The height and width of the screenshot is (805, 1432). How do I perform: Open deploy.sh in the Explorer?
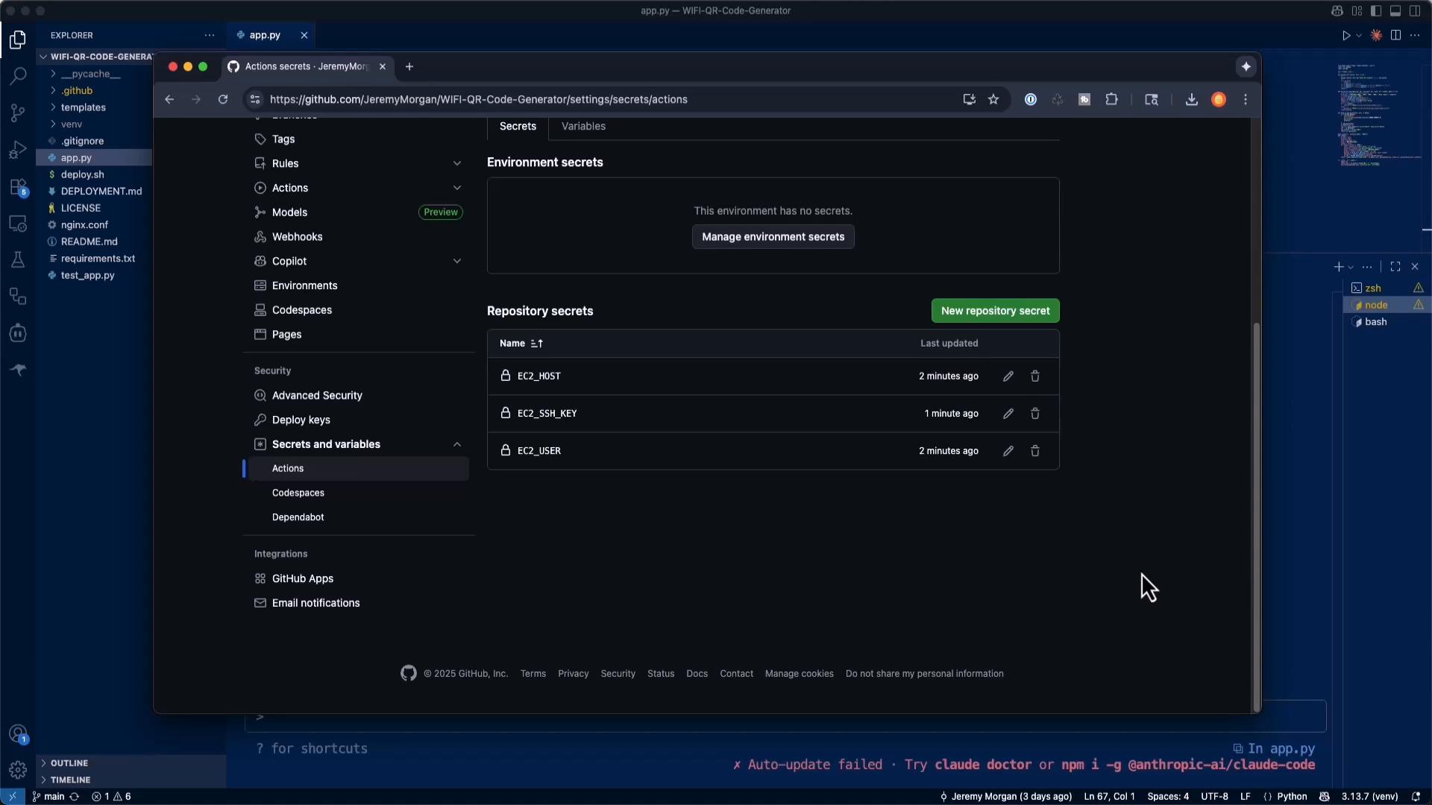click(x=82, y=174)
